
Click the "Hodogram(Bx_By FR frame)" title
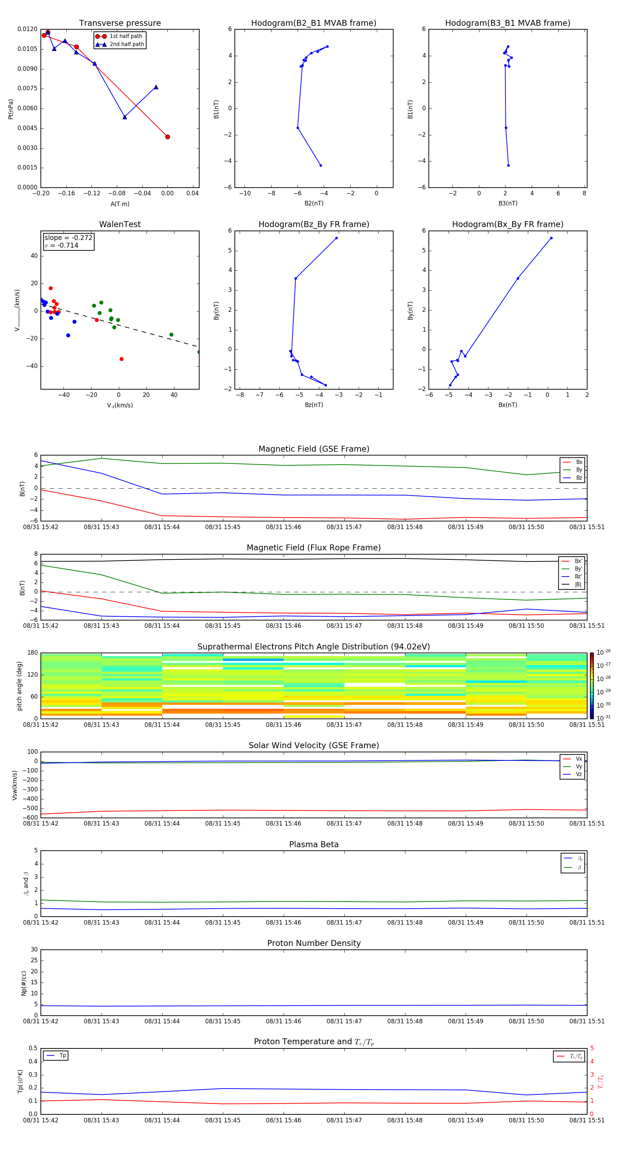point(508,224)
